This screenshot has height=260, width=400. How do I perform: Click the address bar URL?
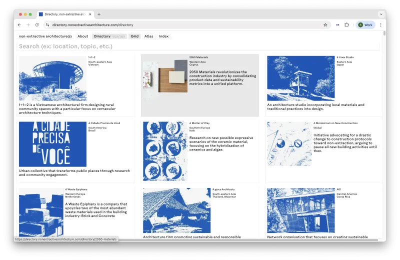(x=92, y=24)
